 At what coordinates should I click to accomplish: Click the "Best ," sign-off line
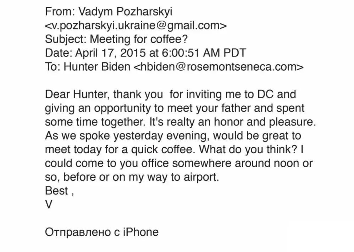coord(59,191)
